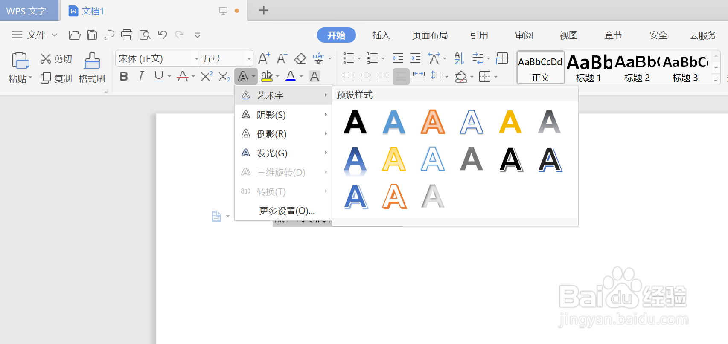Center align the paragraph

click(366, 77)
